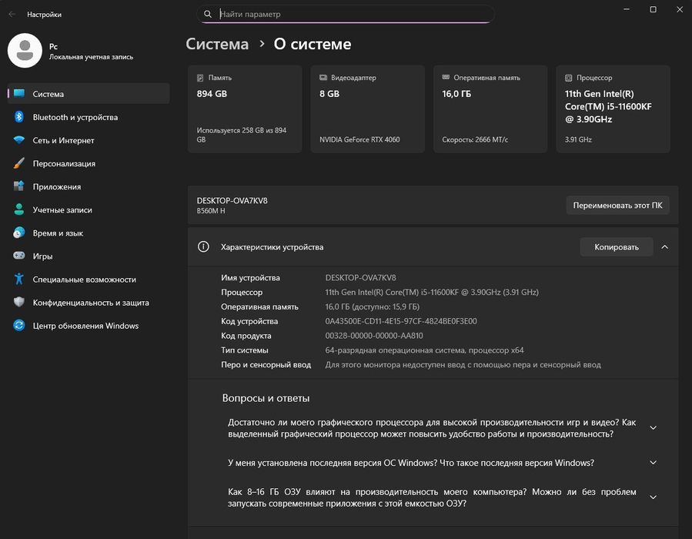Click the Игры gamepad icon

click(19, 256)
